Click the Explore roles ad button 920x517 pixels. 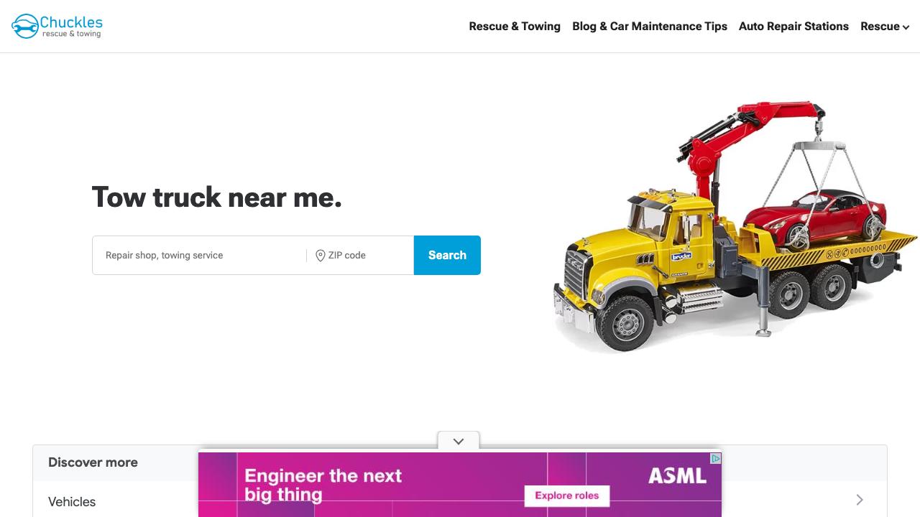566,495
